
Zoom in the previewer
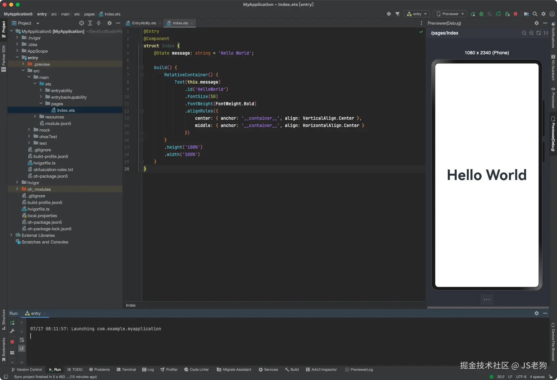pyautogui.click(x=531, y=33)
